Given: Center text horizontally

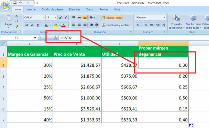Looking at the screenshot, I should point(79,25).
